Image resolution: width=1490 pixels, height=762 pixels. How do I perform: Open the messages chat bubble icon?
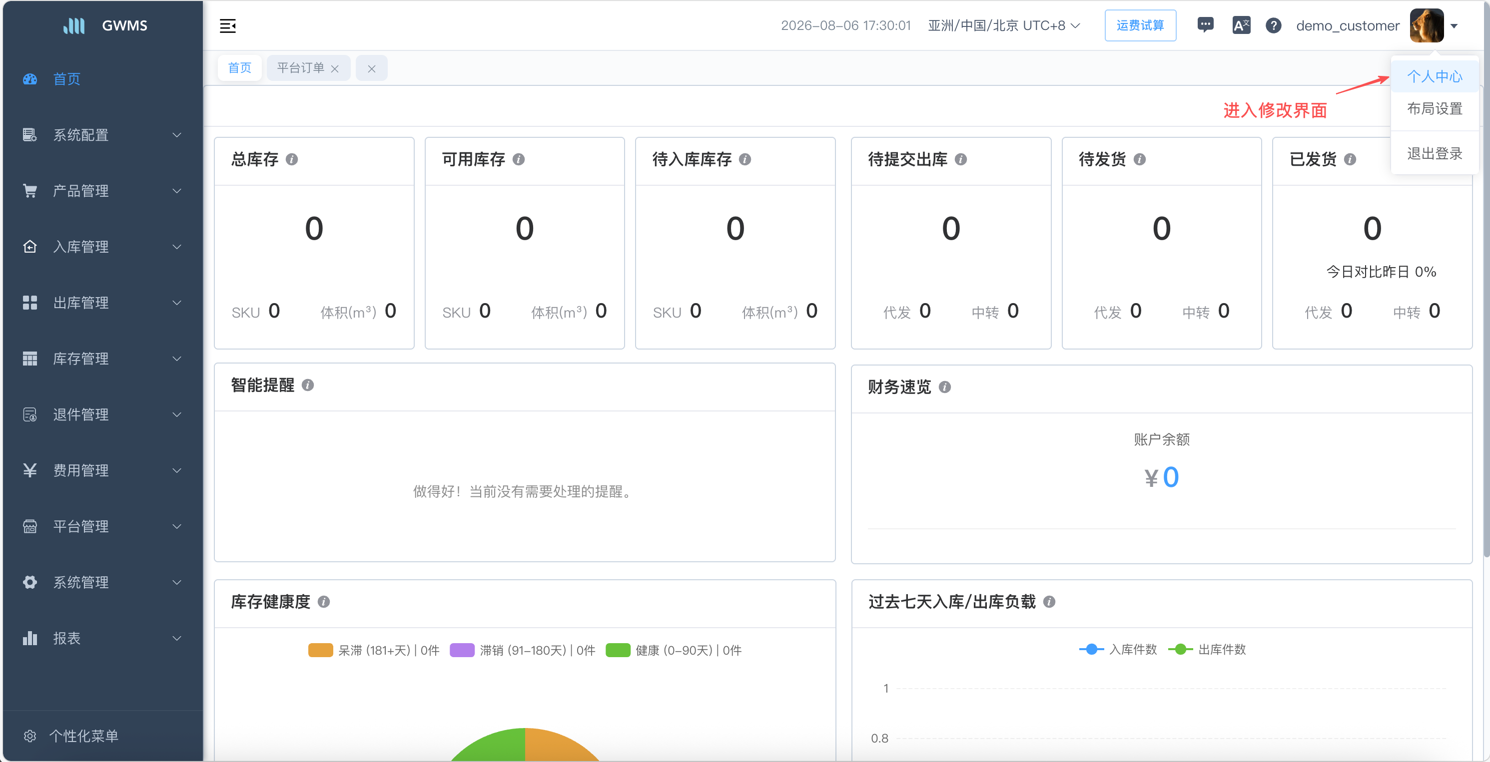(1205, 25)
